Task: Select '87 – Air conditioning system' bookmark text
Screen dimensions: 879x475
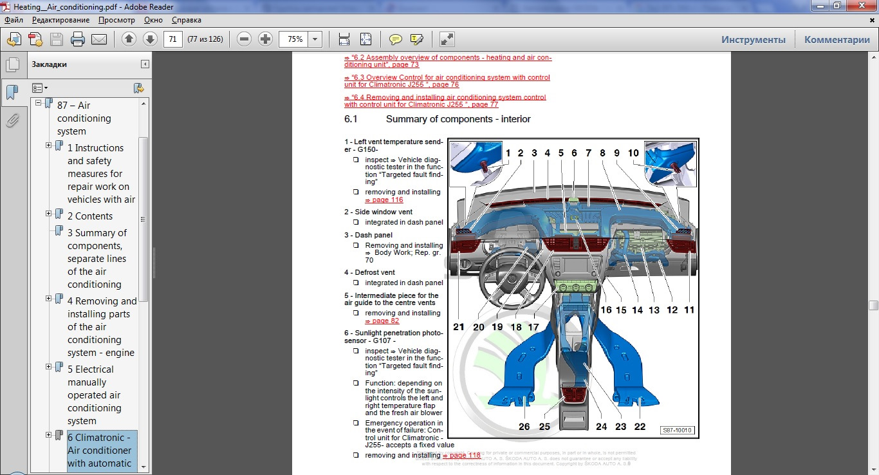Action: (84, 118)
